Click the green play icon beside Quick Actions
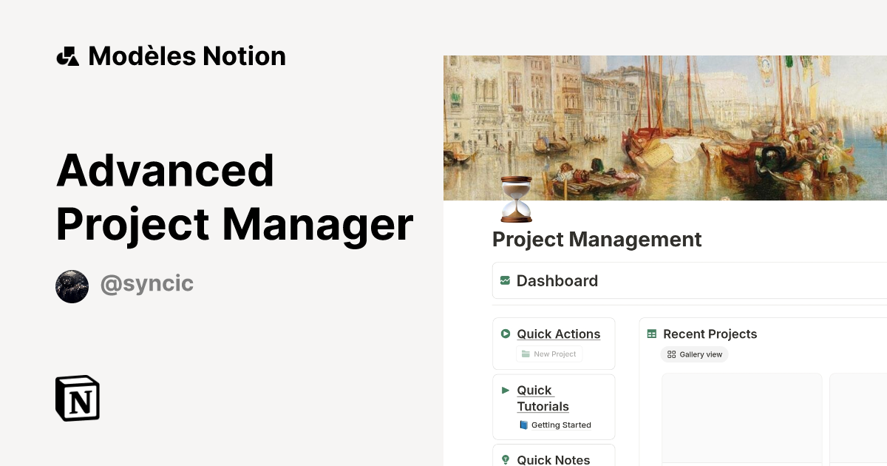This screenshot has width=887, height=466. pyautogui.click(x=506, y=334)
